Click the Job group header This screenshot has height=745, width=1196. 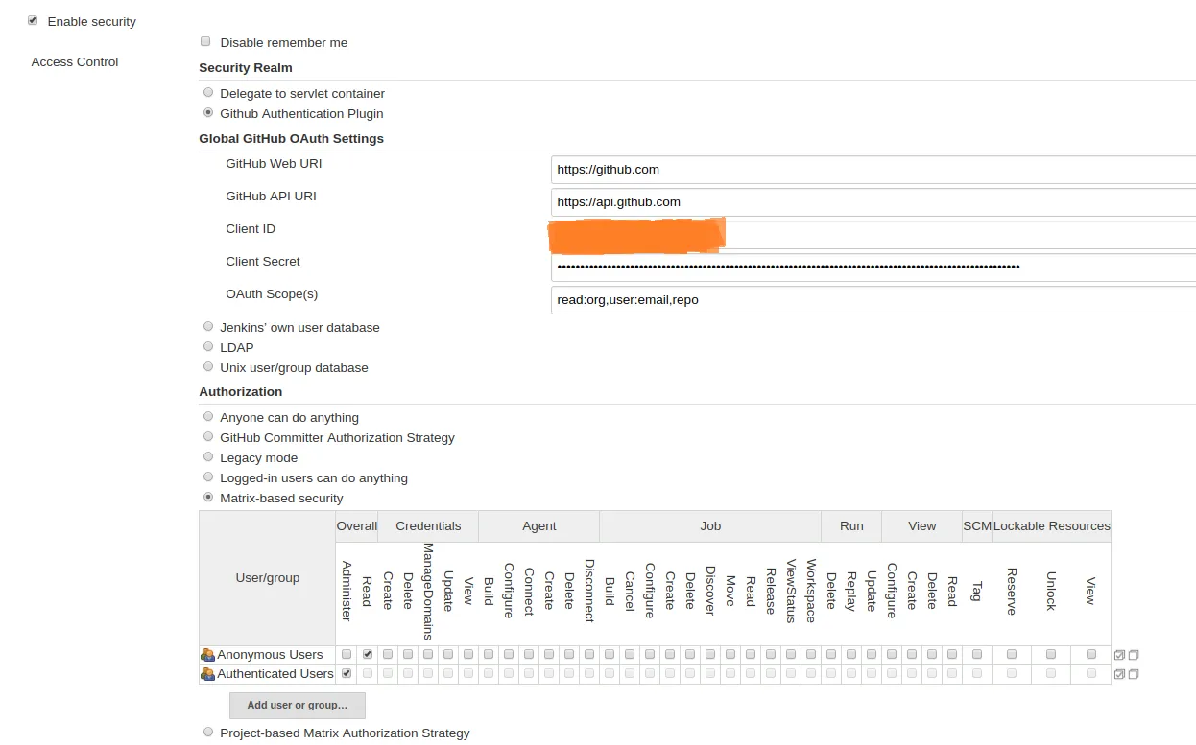710,525
